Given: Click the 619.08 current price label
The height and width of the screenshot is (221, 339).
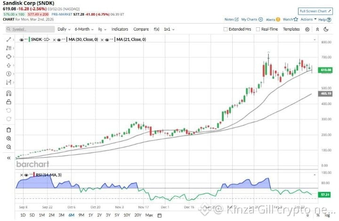Looking at the screenshot, I should (325, 70).
